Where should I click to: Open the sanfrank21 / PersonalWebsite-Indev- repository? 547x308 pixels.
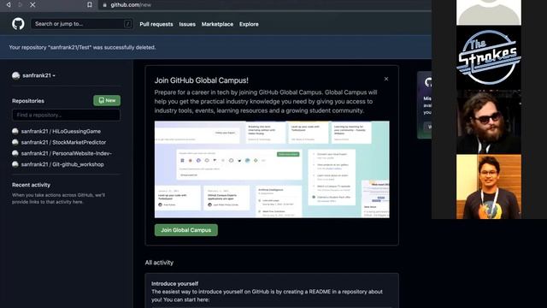[67, 153]
